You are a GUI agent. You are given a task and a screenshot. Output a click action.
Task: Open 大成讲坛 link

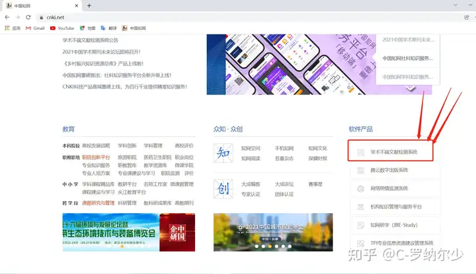tap(284, 184)
